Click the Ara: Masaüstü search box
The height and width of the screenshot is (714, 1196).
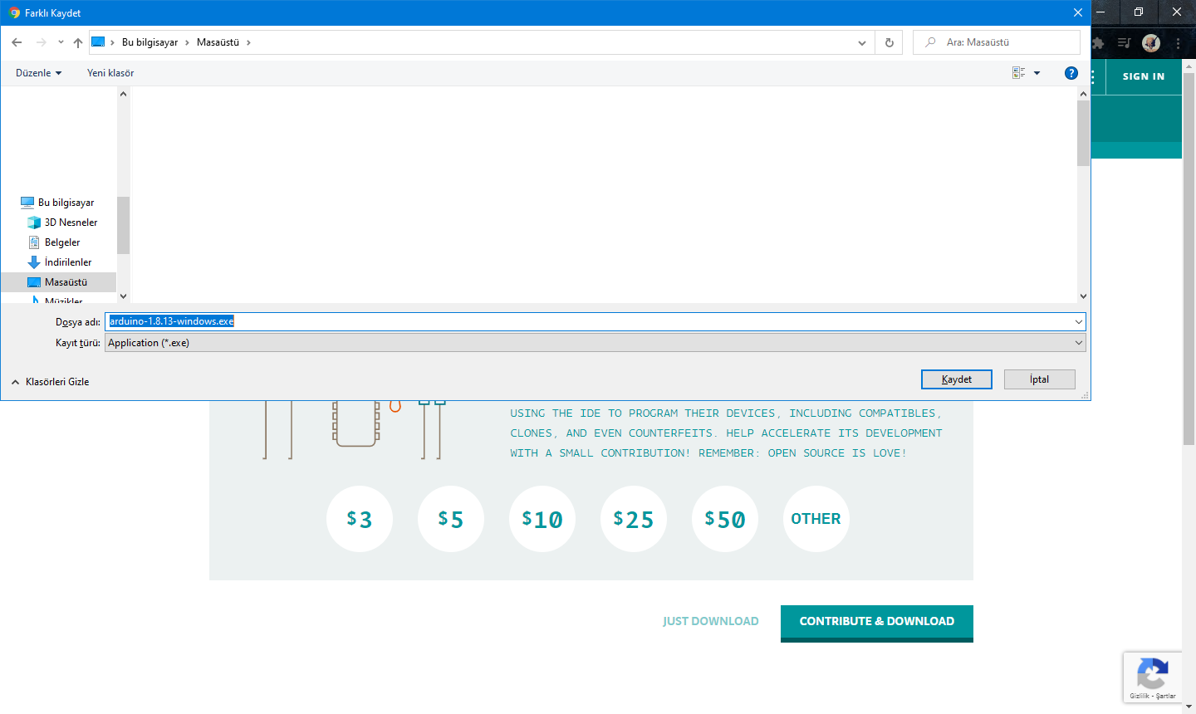point(997,42)
